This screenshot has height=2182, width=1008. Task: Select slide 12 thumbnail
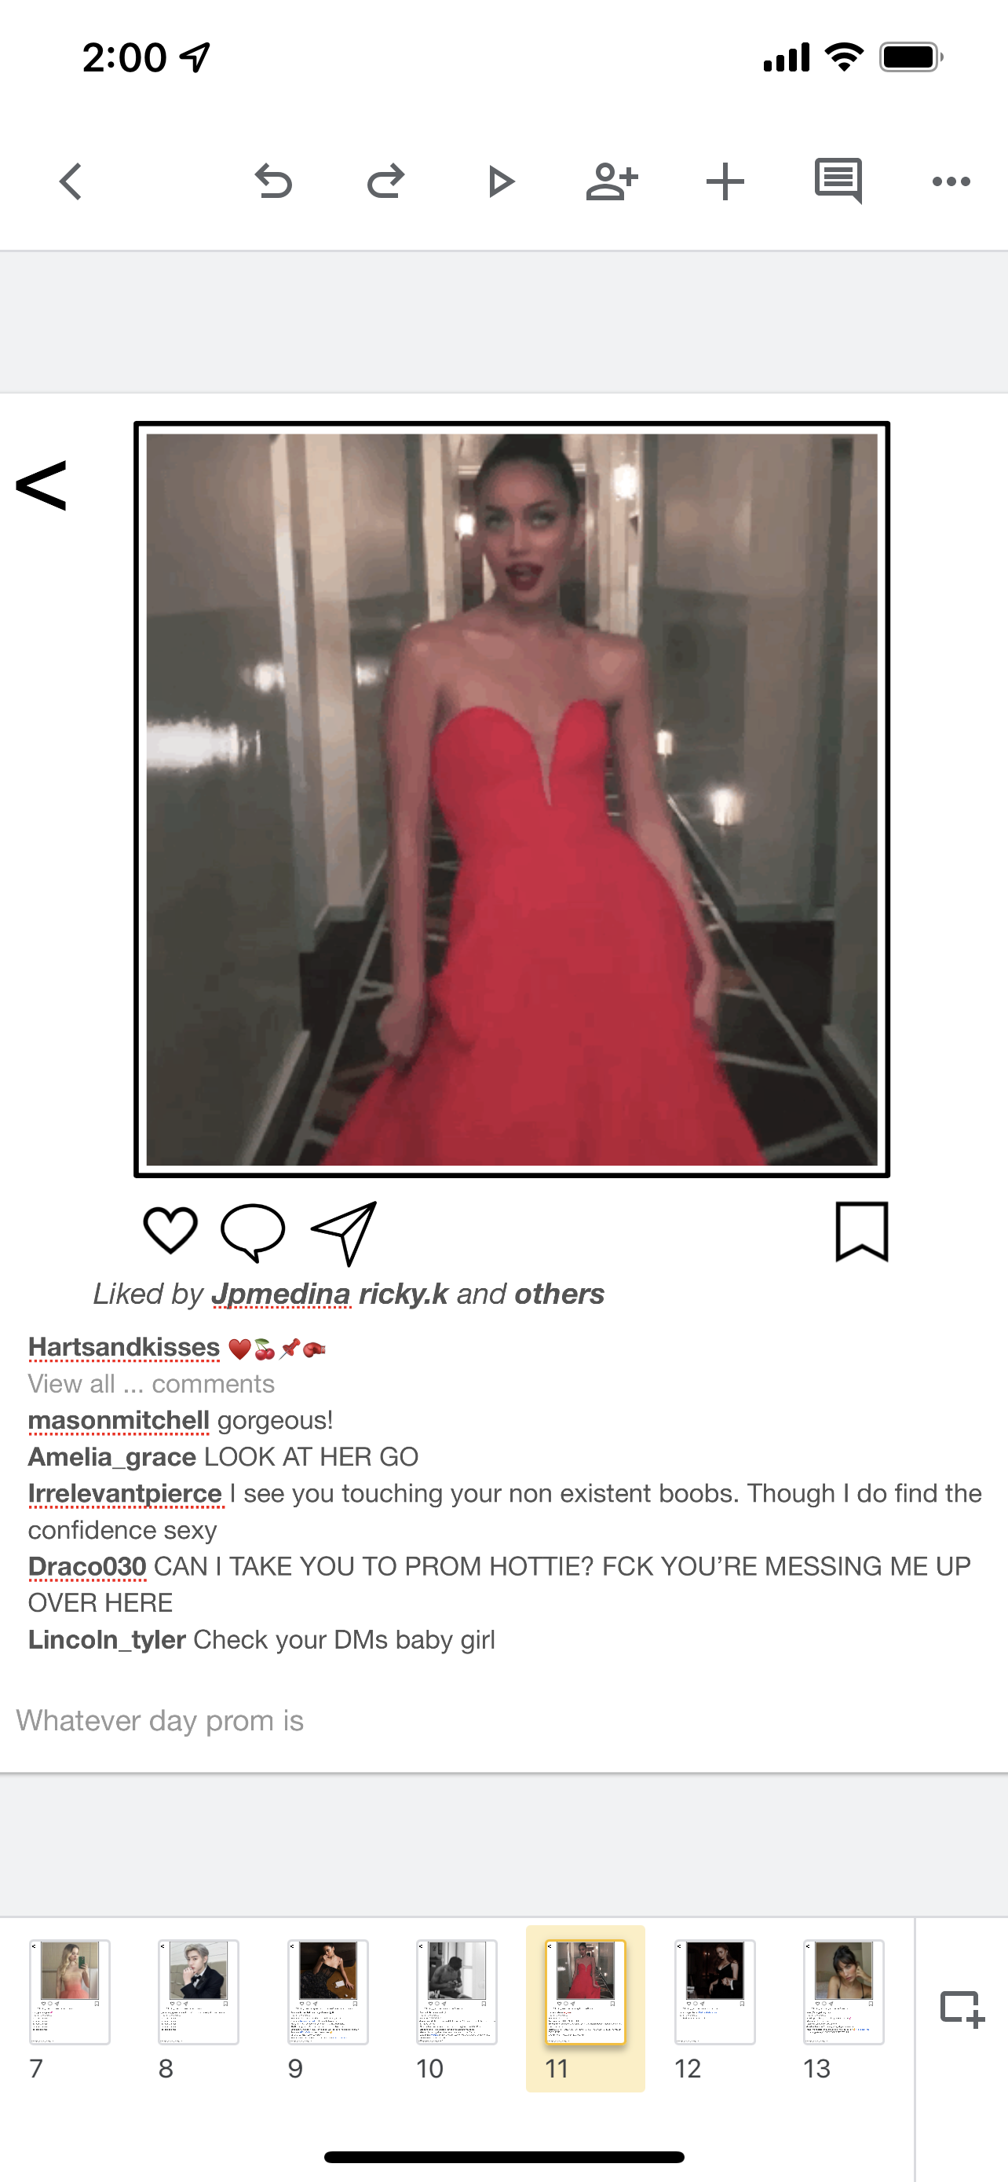(x=714, y=1991)
